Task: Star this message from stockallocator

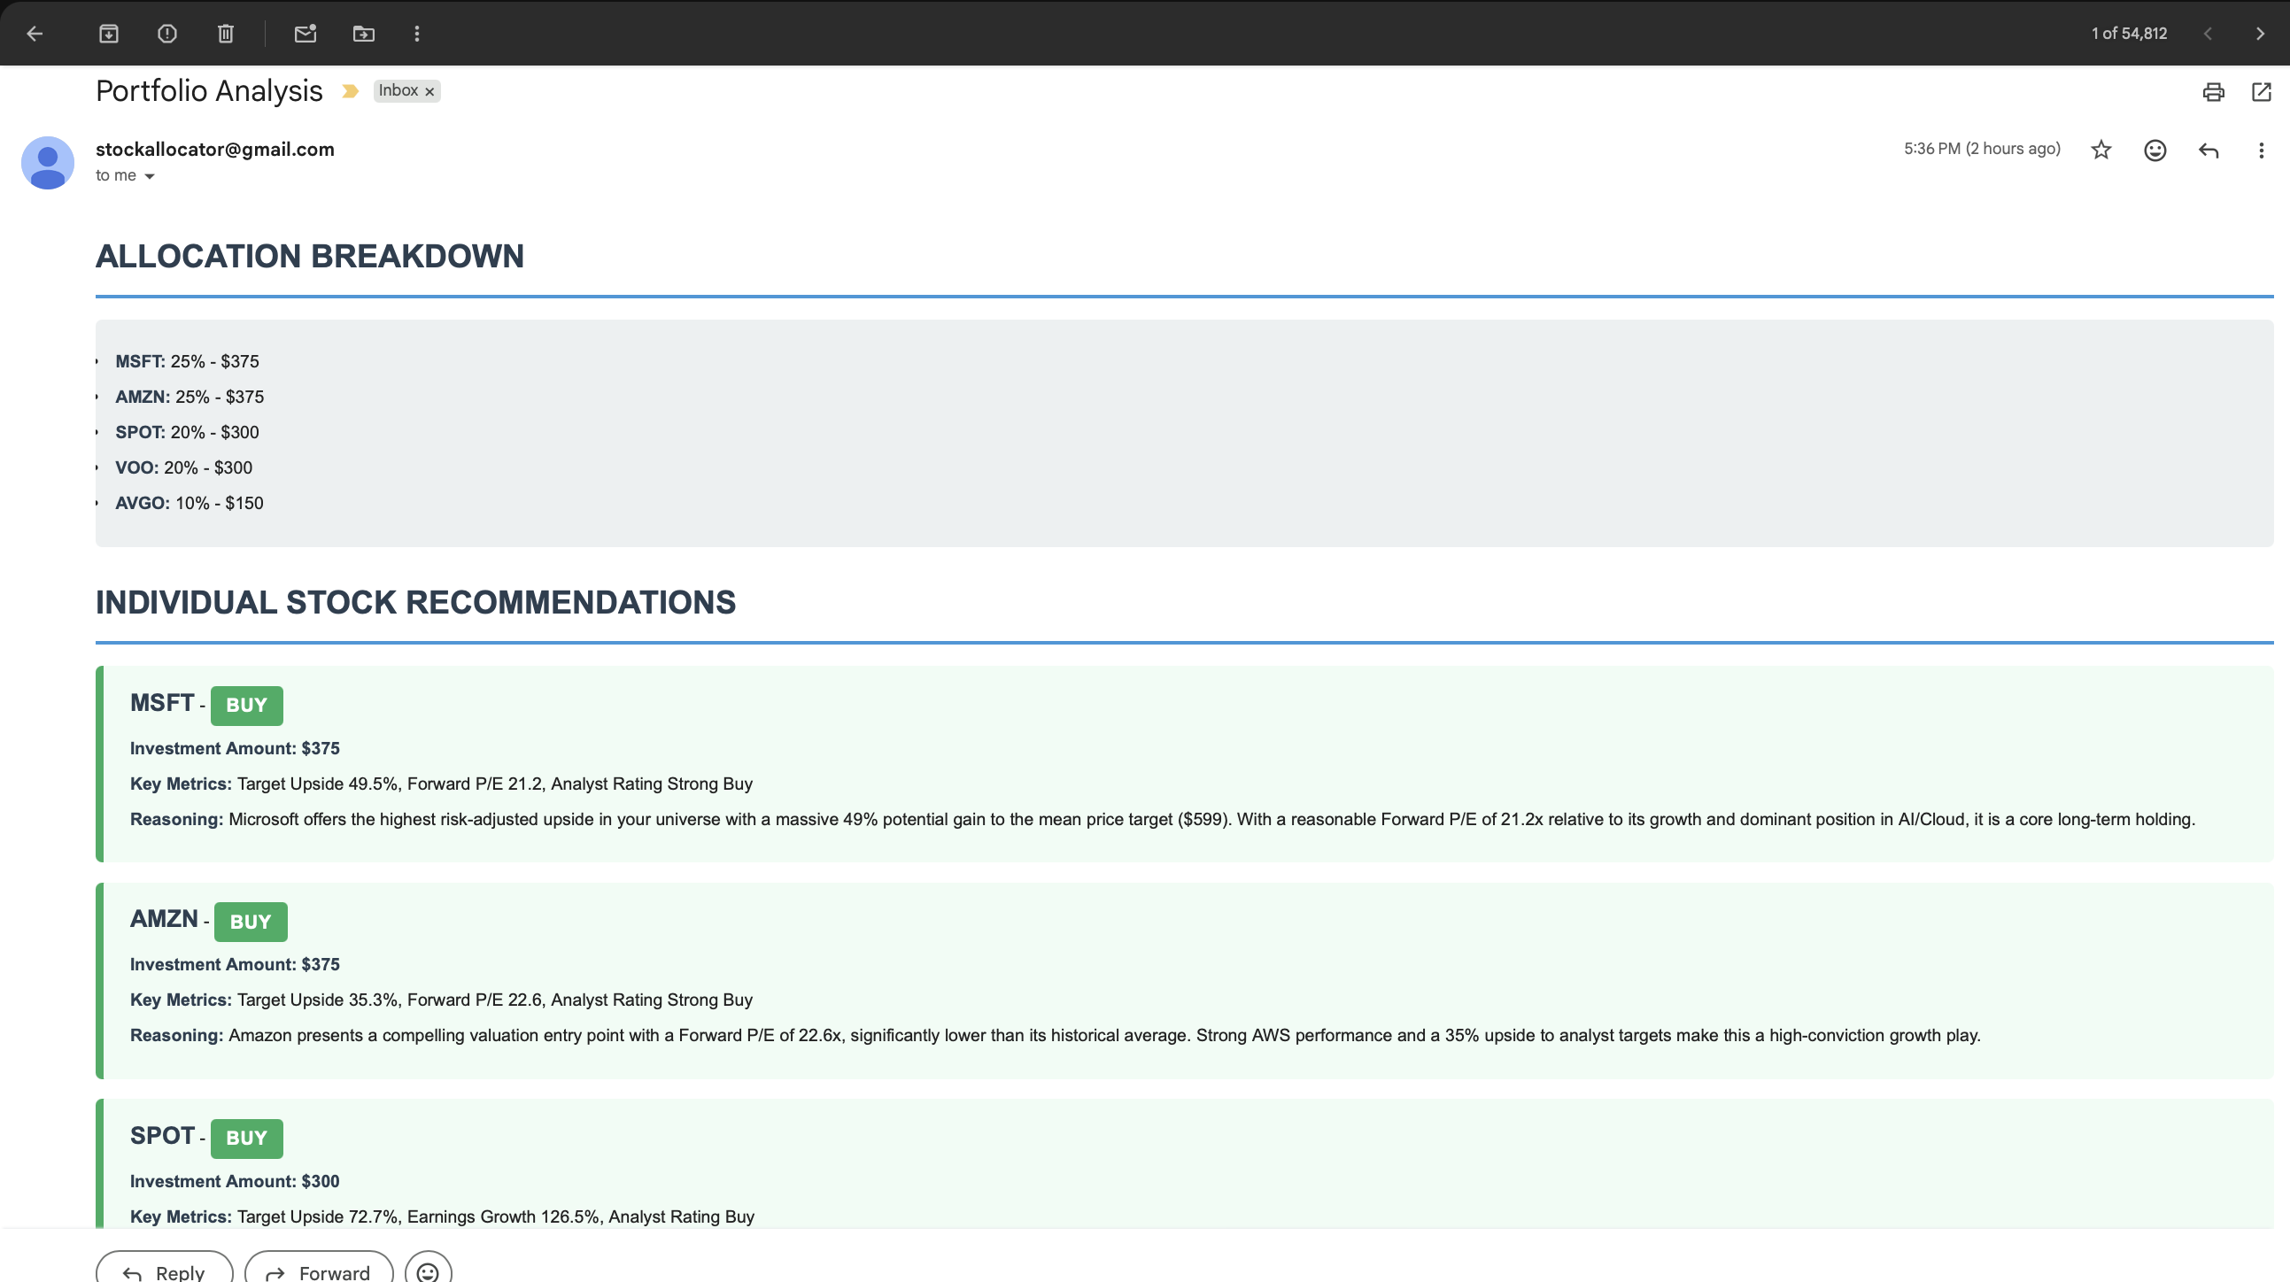Action: (2100, 150)
